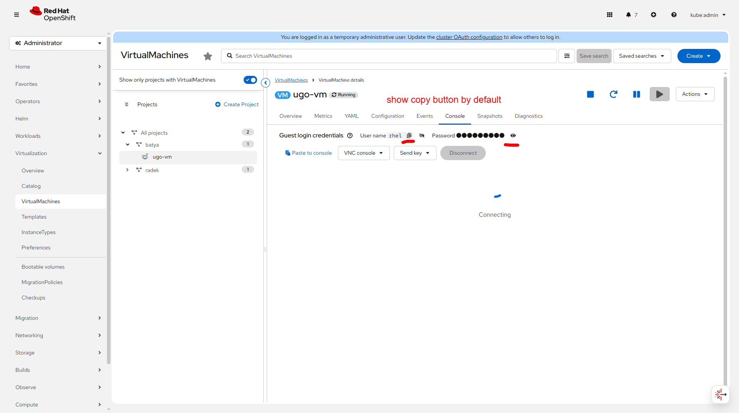The image size is (739, 413).
Task: Open the Administrator perspective switcher
Action: tap(58, 43)
